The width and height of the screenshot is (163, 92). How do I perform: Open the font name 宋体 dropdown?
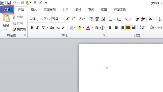click(x=49, y=19)
